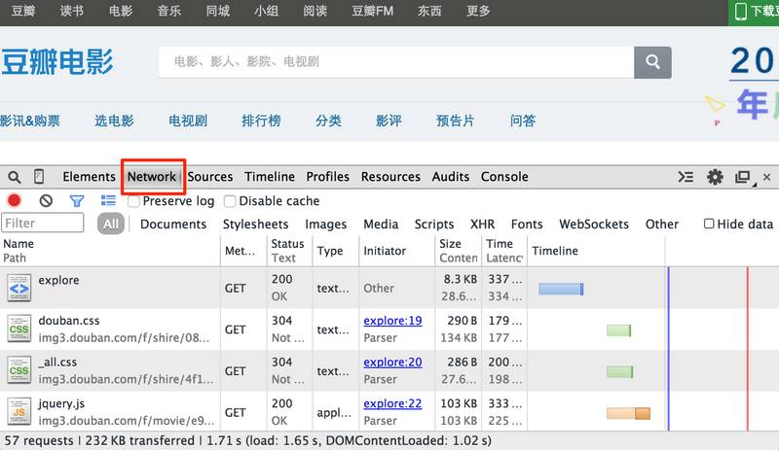Click the DevTools inspect element magnifier icon
The image size is (779, 450).
tap(15, 177)
